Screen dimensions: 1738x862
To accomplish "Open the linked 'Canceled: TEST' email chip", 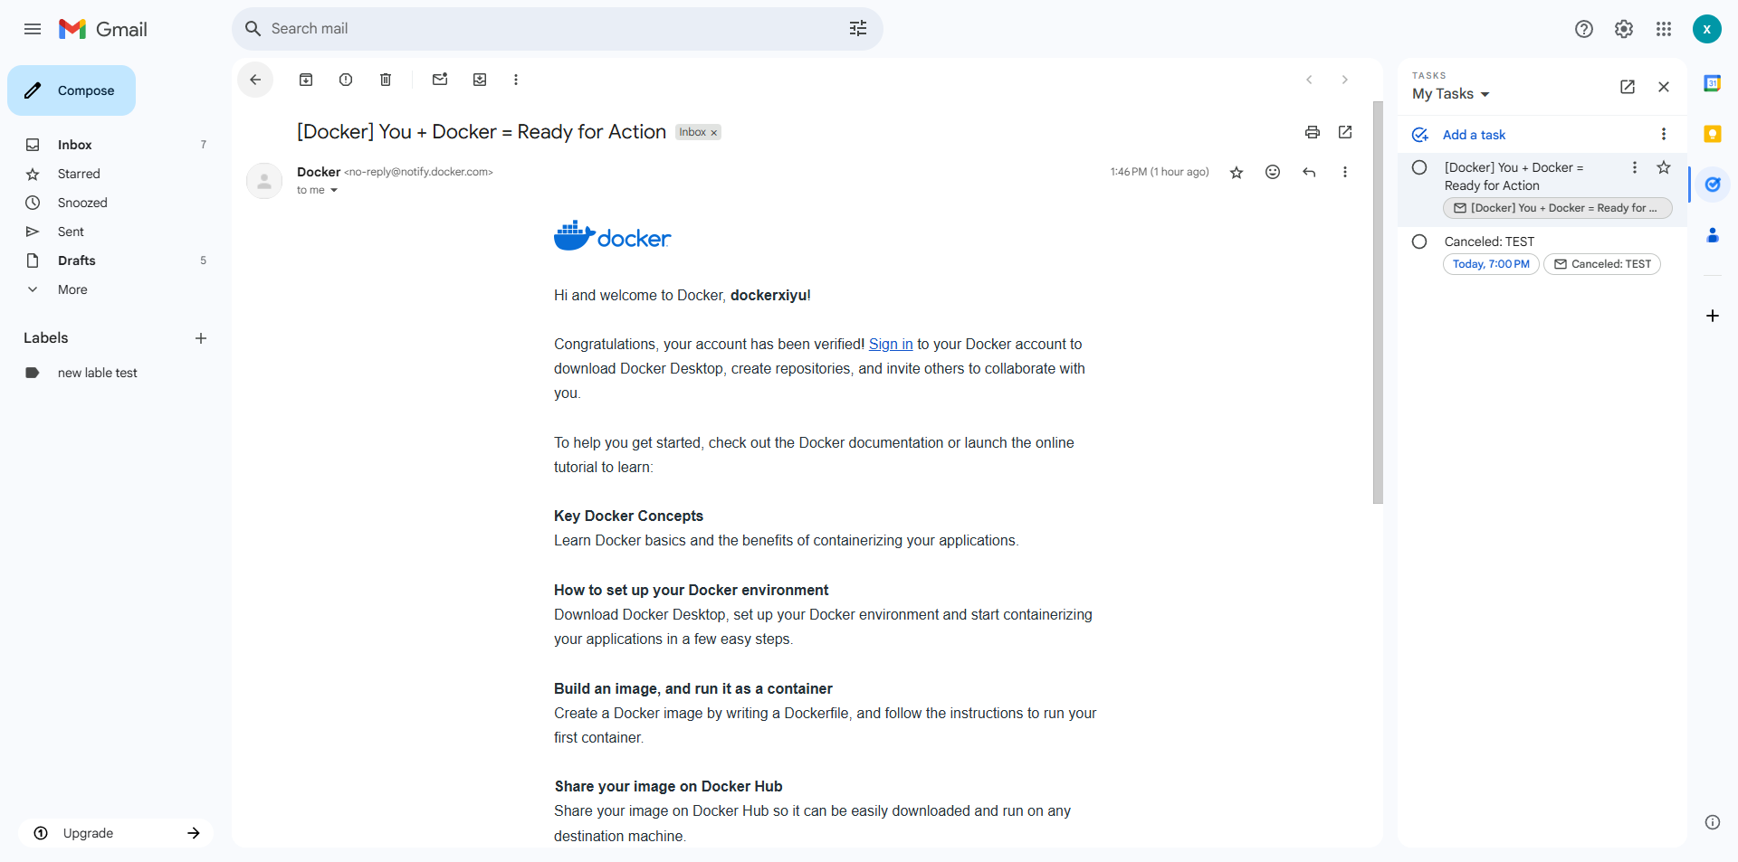I will 1602,264.
